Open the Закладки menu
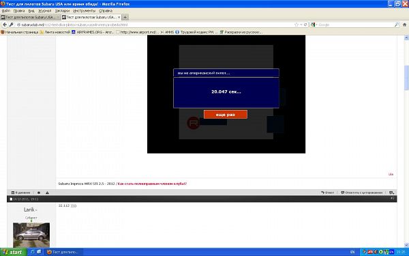The height and width of the screenshot is (256, 409). pos(62,11)
